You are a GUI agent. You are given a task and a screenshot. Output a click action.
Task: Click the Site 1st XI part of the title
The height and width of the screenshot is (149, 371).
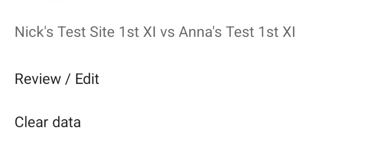tap(123, 32)
